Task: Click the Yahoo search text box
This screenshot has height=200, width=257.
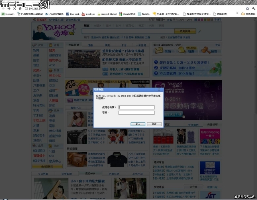Action: point(128,31)
